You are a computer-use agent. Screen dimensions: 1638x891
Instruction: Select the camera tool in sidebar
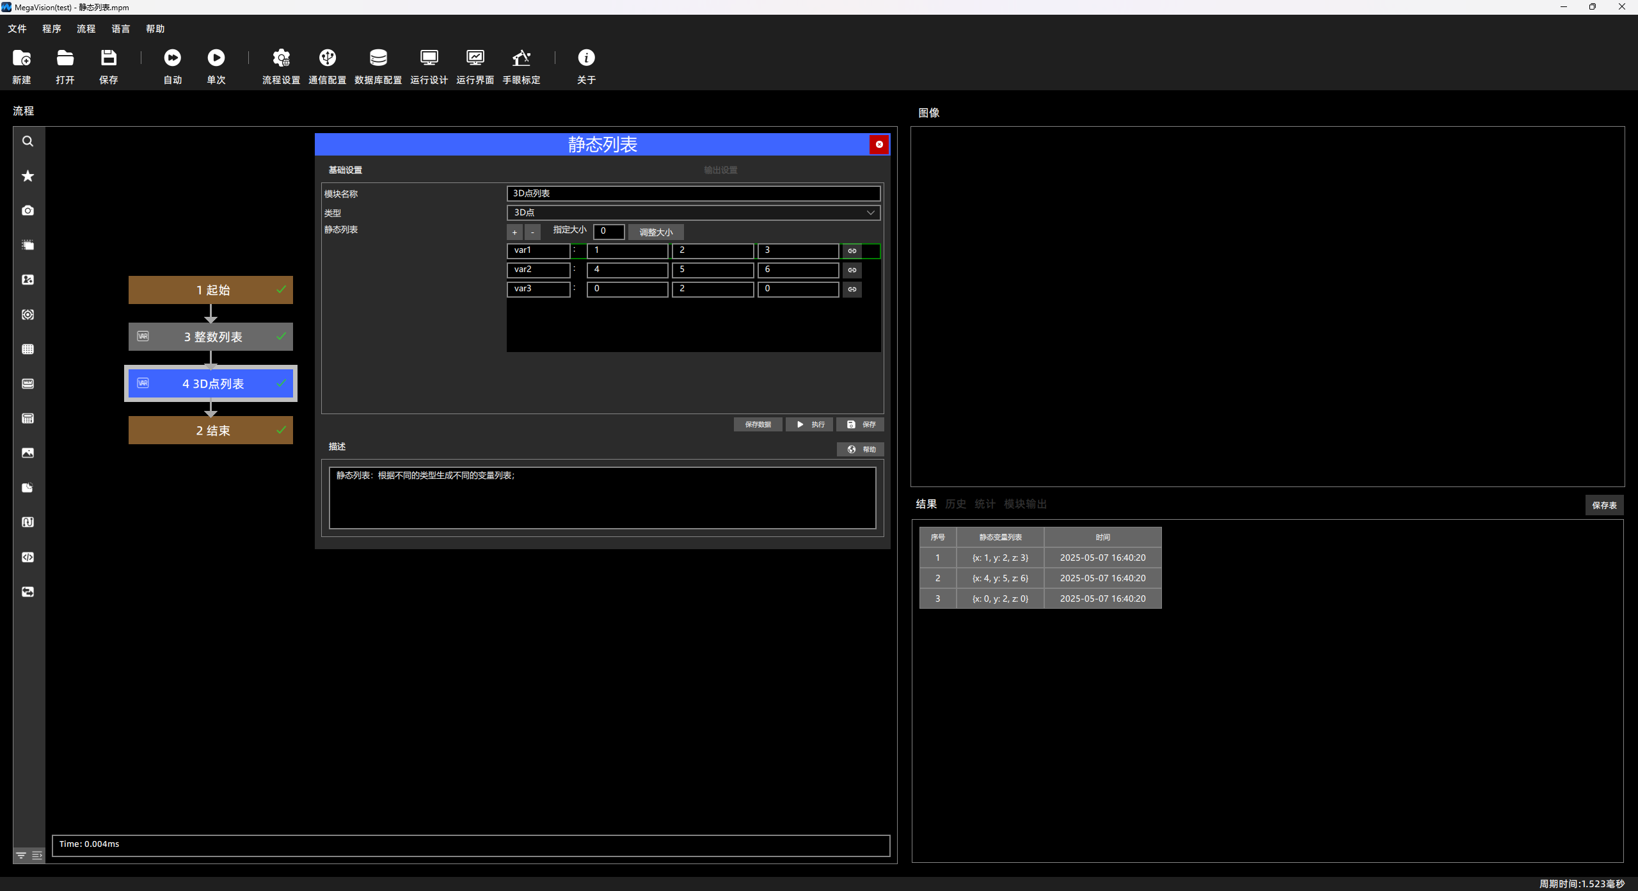[x=28, y=211]
